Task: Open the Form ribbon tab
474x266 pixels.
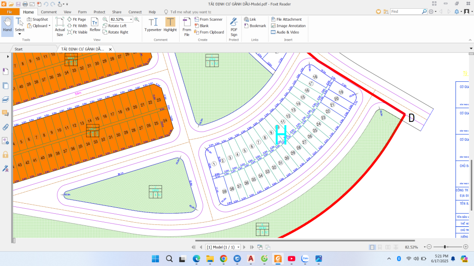Action: click(82, 12)
